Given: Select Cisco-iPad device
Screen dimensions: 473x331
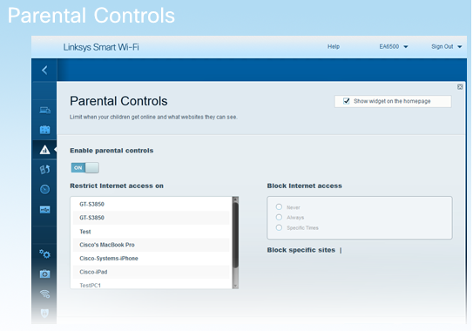Looking at the screenshot, I should [151, 272].
